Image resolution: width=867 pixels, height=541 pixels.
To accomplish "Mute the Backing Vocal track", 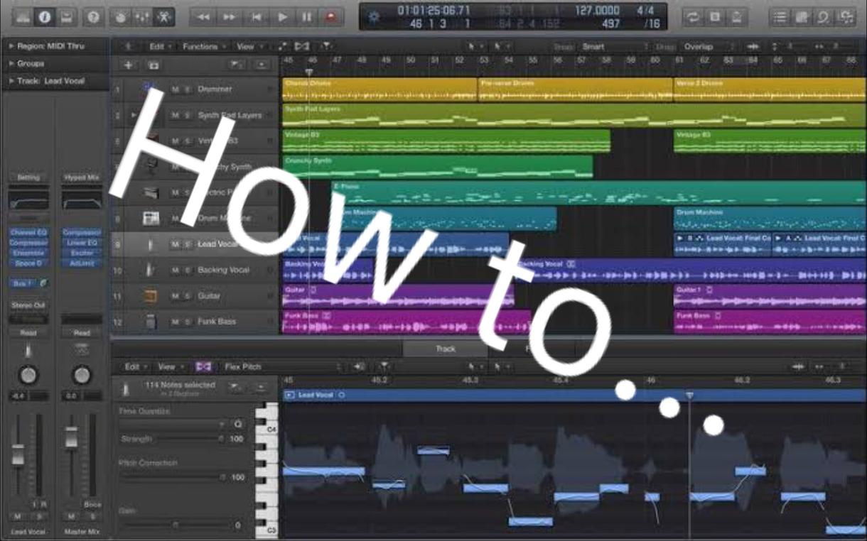I will point(175,270).
